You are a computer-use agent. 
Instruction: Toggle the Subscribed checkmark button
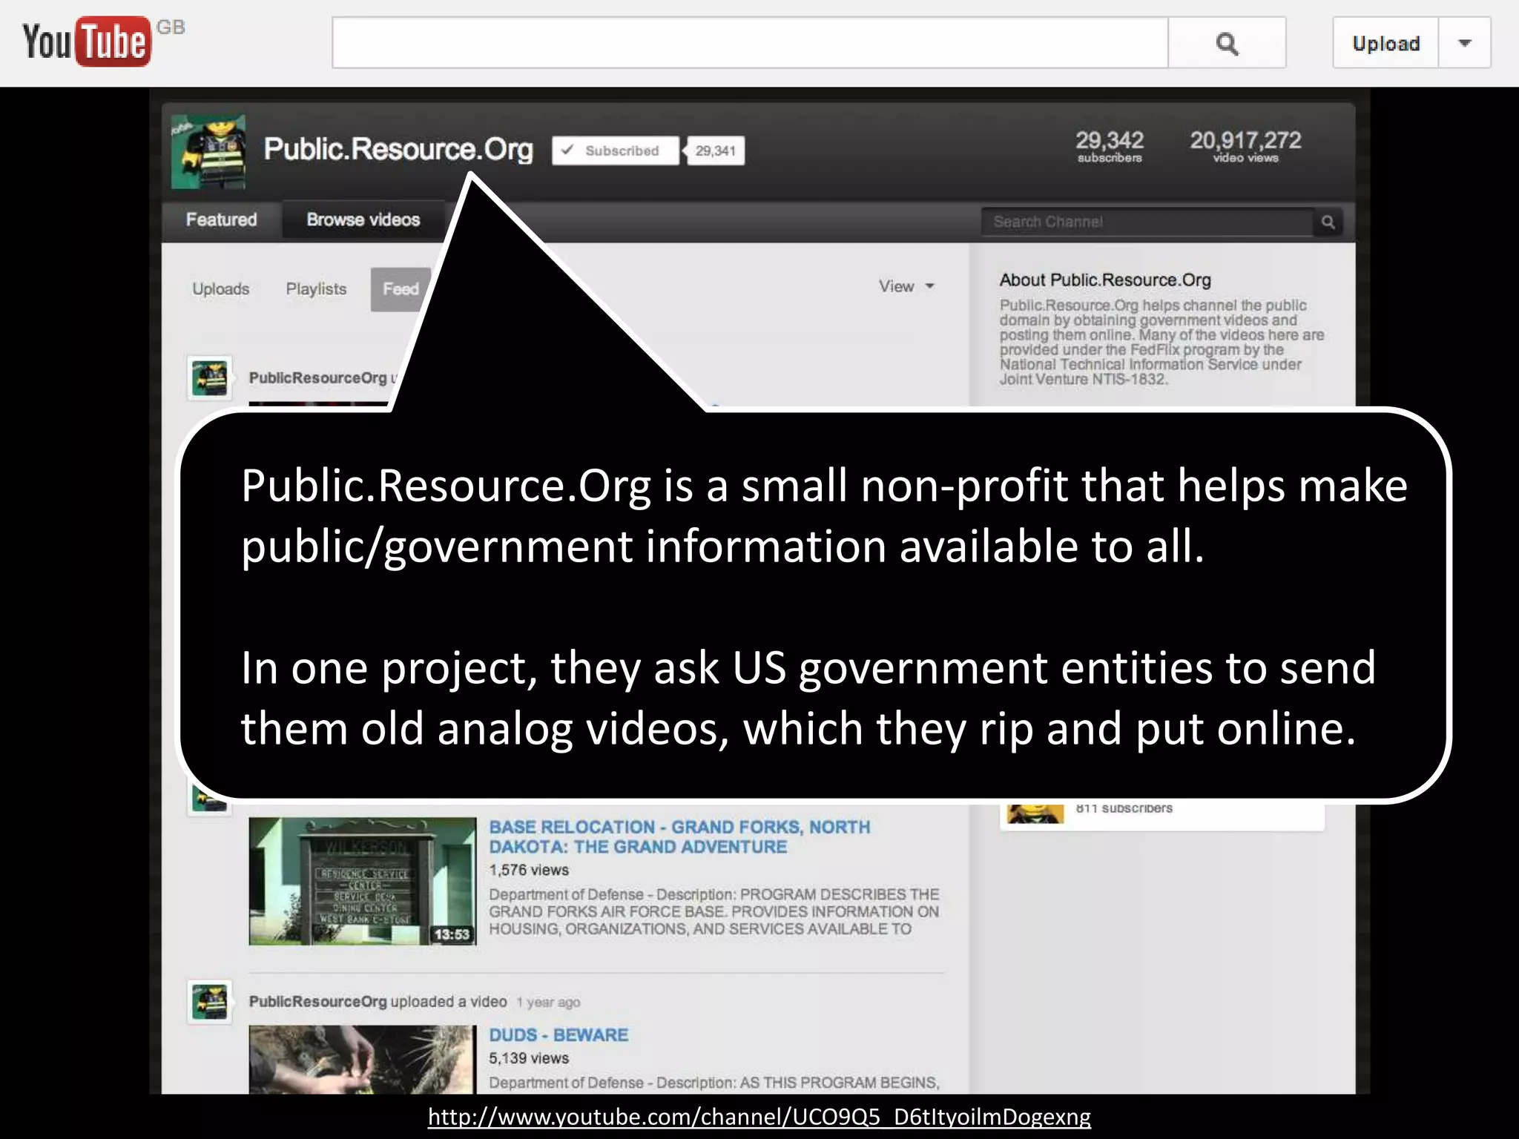coord(615,151)
